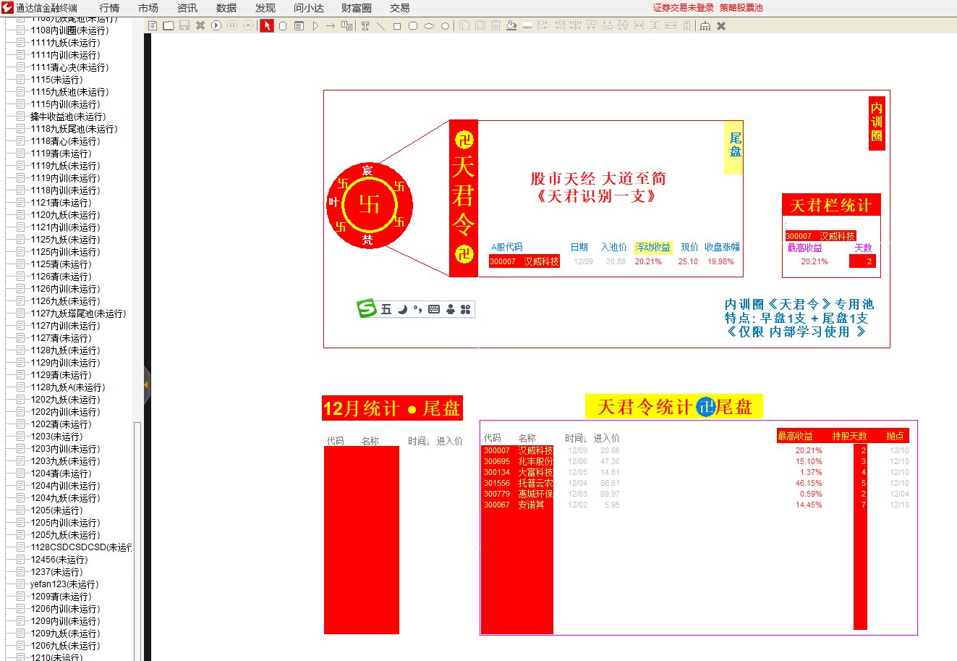Screen dimensions: 957x661
Task: Click the open folder toolbar icon
Action: pyautogui.click(x=168, y=26)
